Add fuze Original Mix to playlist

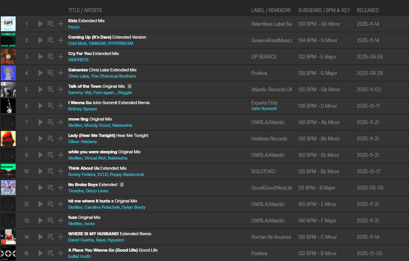point(61,220)
